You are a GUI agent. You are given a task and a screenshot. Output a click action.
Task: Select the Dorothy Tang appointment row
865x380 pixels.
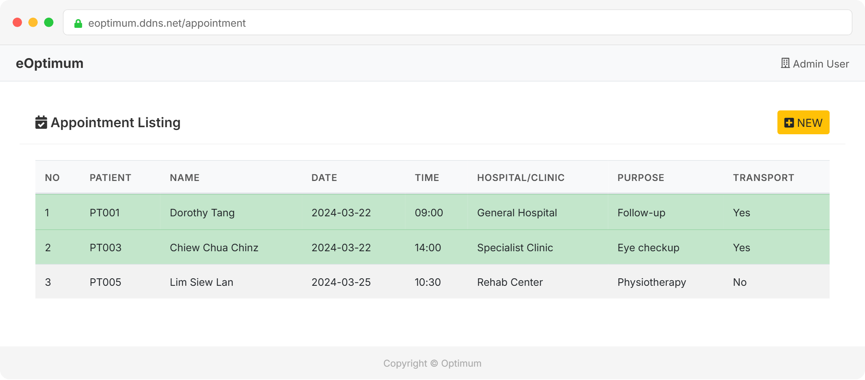point(202,213)
